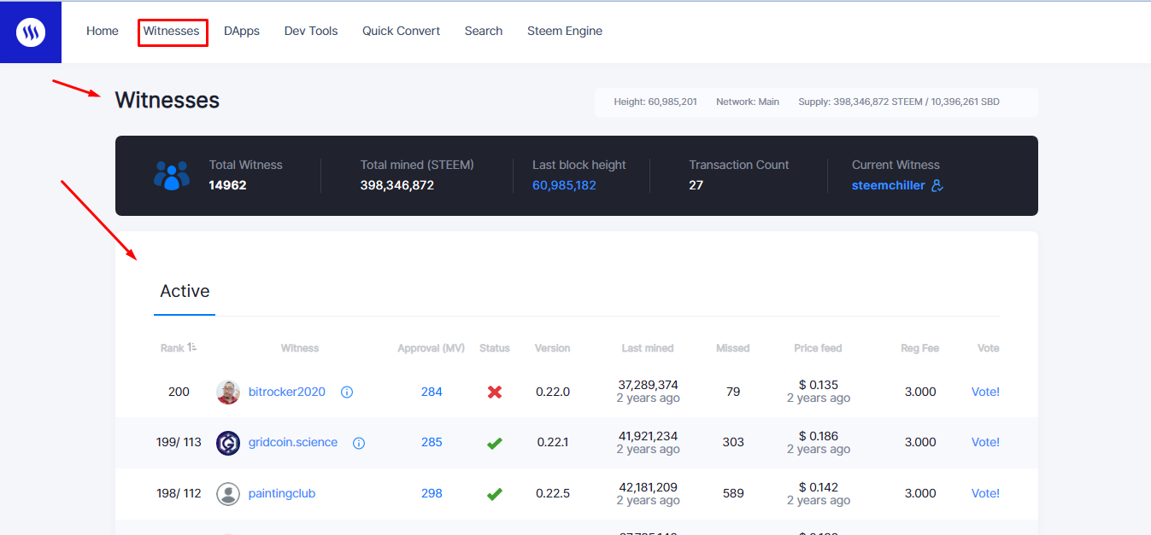
Task: Sort by the Rank column header
Action: 179,348
